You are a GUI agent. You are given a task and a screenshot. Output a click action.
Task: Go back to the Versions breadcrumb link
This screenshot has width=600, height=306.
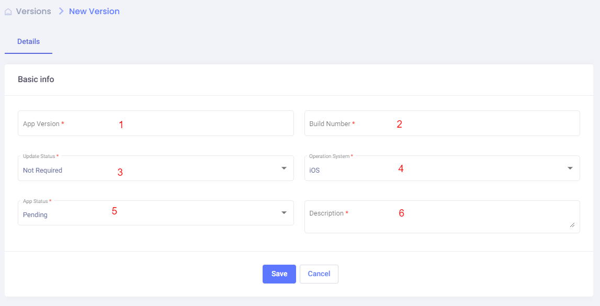[x=33, y=12]
